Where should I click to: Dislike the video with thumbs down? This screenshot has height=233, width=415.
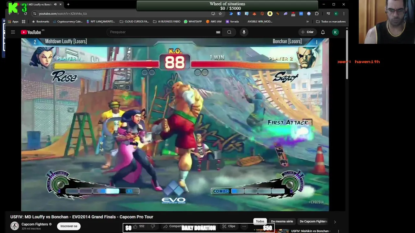(153, 226)
